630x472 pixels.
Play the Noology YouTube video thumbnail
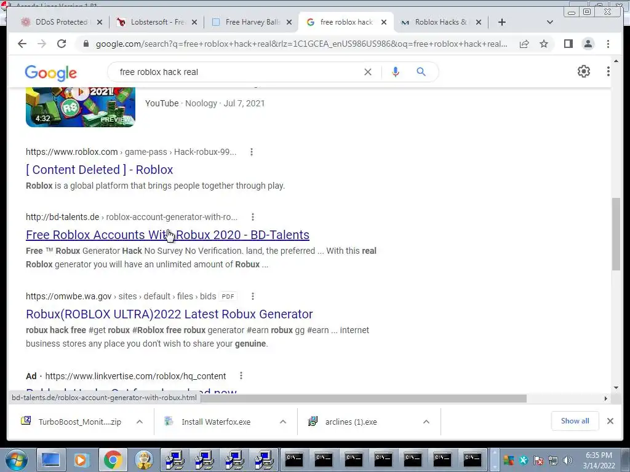(81, 107)
